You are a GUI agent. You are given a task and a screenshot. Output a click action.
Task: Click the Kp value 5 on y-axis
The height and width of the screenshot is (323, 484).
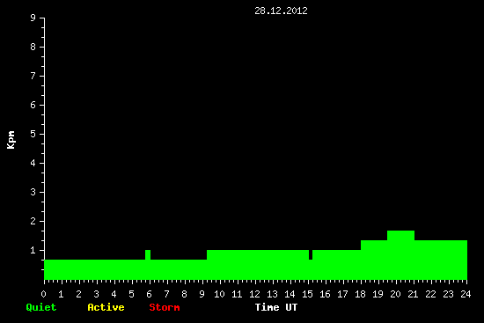[x=33, y=134]
